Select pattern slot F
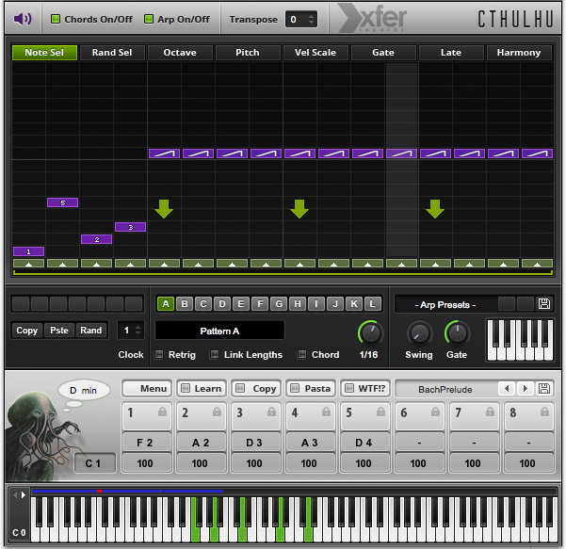 click(x=260, y=304)
